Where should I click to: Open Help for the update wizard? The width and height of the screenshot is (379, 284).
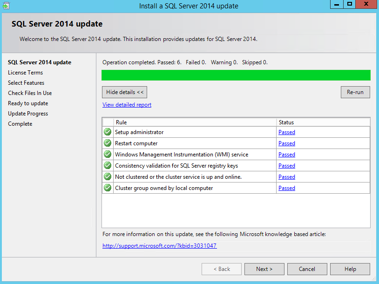(x=350, y=269)
